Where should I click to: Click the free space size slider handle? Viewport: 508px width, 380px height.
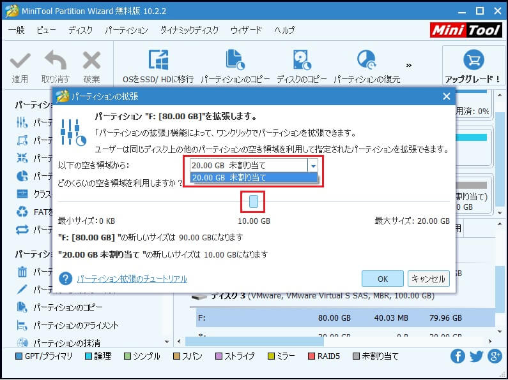(253, 201)
